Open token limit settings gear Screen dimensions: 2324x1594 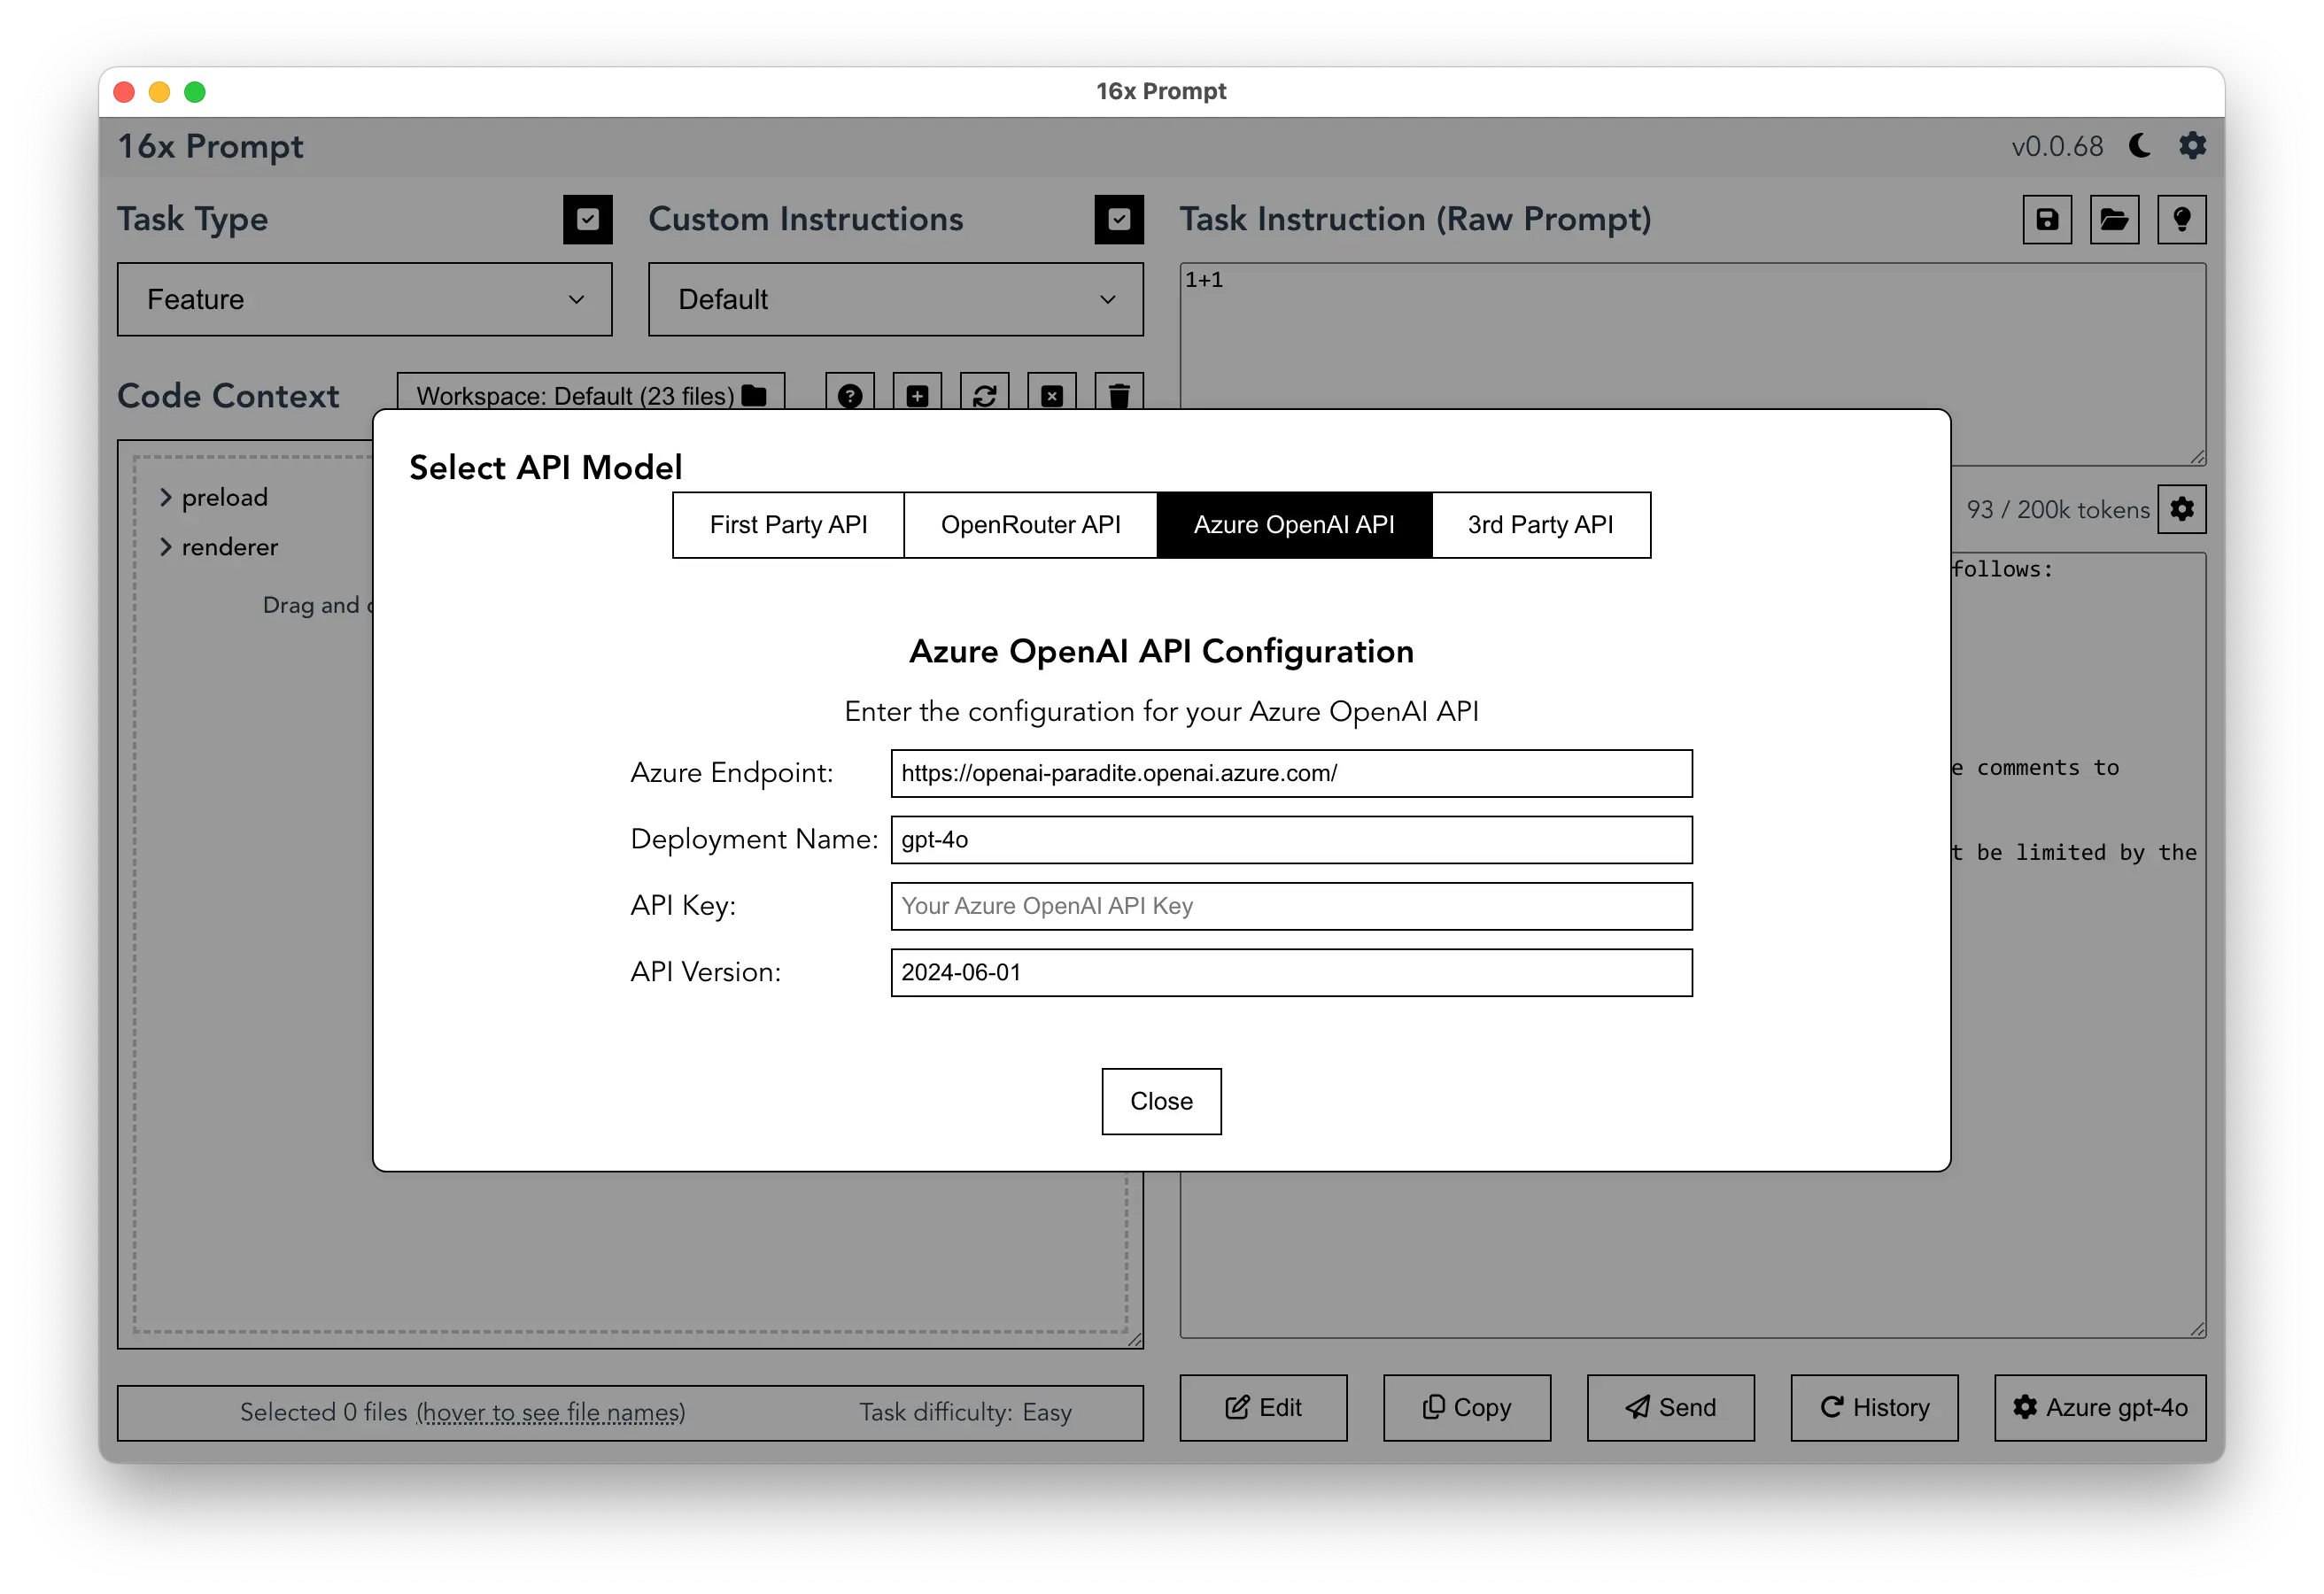pyautogui.click(x=2182, y=509)
